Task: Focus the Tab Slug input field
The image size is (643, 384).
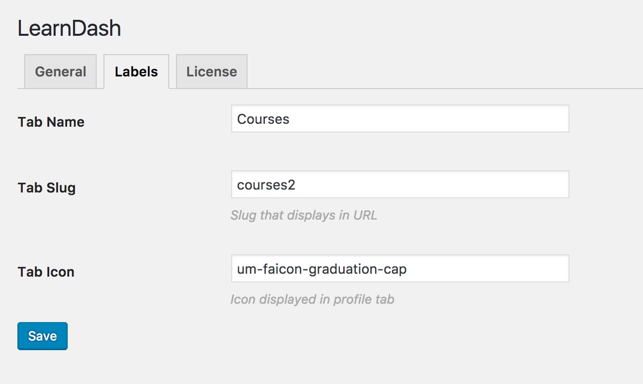Action: [400, 184]
